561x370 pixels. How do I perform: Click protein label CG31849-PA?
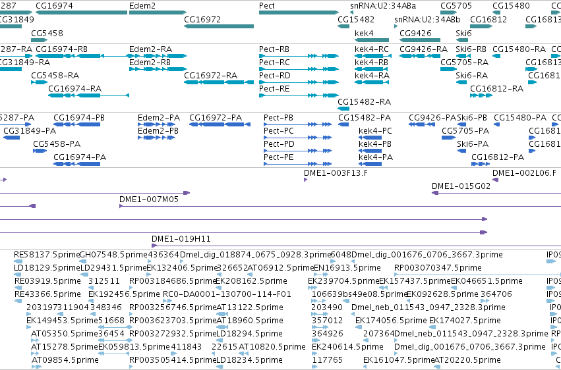(30, 131)
